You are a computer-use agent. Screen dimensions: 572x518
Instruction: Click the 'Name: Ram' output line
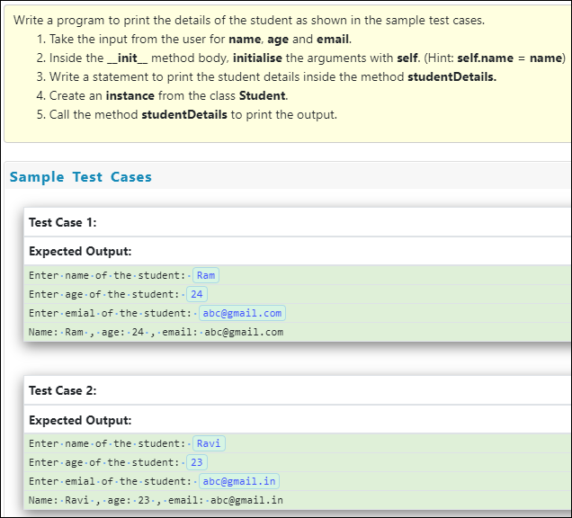[x=156, y=332]
